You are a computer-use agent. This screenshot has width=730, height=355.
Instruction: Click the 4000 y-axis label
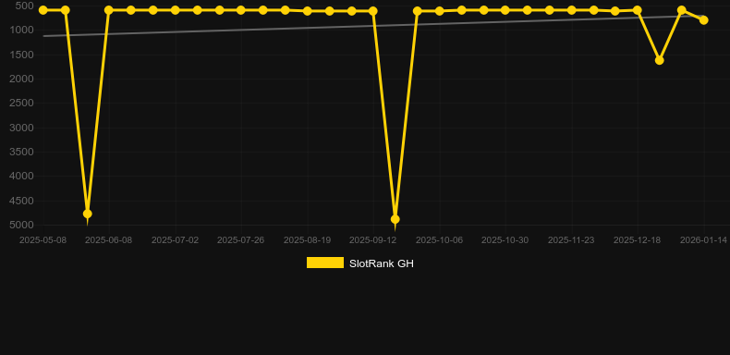[x=22, y=177]
